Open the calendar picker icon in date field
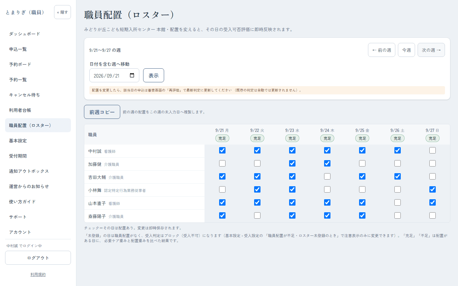Screen dimensions: 458x286 click(132, 75)
